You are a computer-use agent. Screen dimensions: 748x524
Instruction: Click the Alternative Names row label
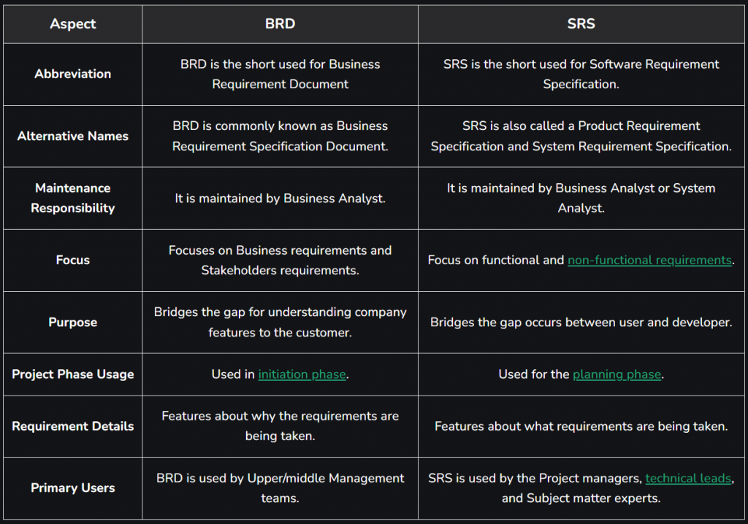pyautogui.click(x=73, y=136)
